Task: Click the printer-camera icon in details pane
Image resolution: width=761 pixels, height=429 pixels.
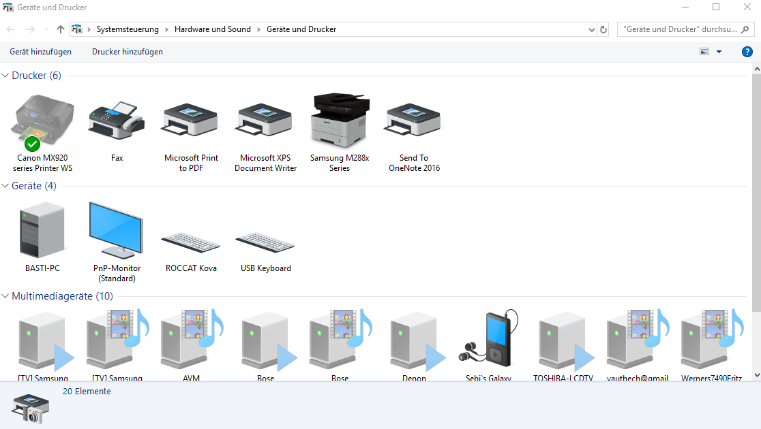Action: (x=31, y=408)
